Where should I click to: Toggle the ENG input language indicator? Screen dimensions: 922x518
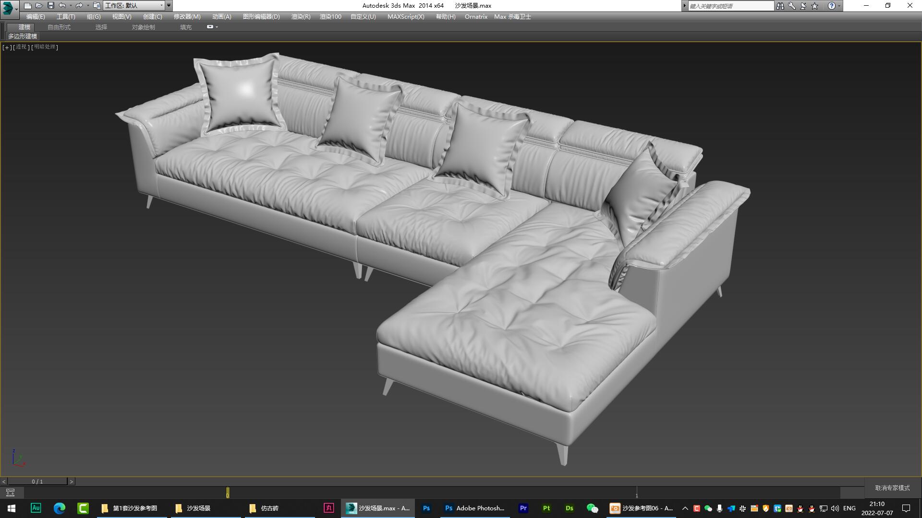[x=849, y=508]
